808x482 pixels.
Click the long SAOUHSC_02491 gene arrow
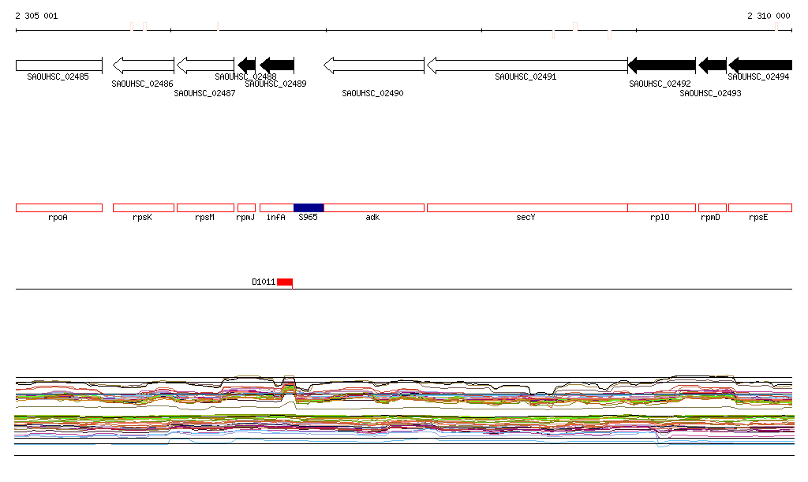(x=527, y=65)
